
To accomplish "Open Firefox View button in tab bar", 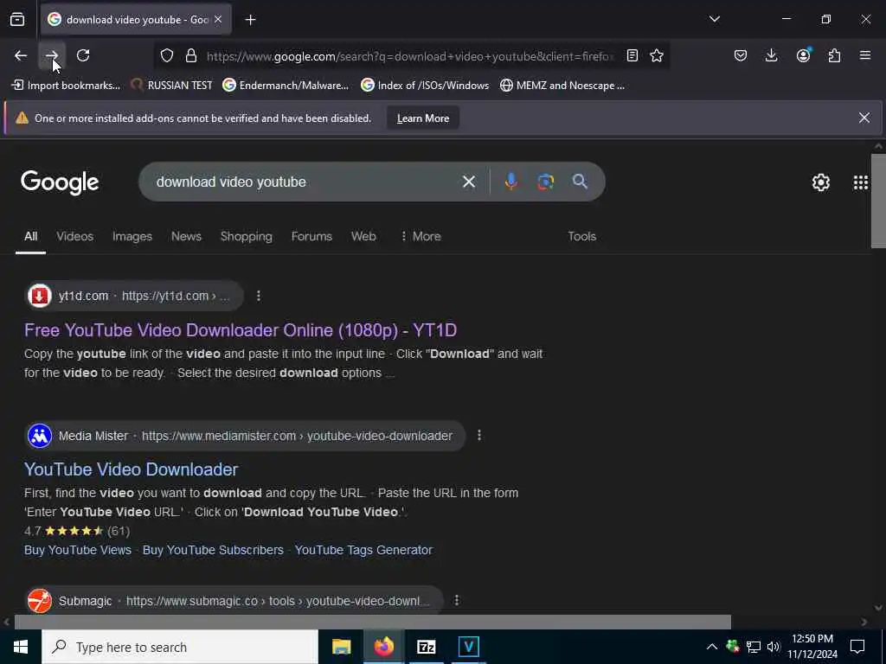I will (x=17, y=20).
